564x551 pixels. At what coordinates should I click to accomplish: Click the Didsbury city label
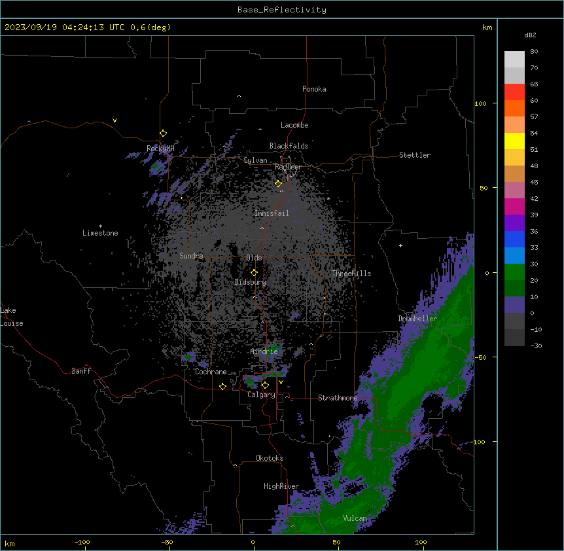coord(251,282)
